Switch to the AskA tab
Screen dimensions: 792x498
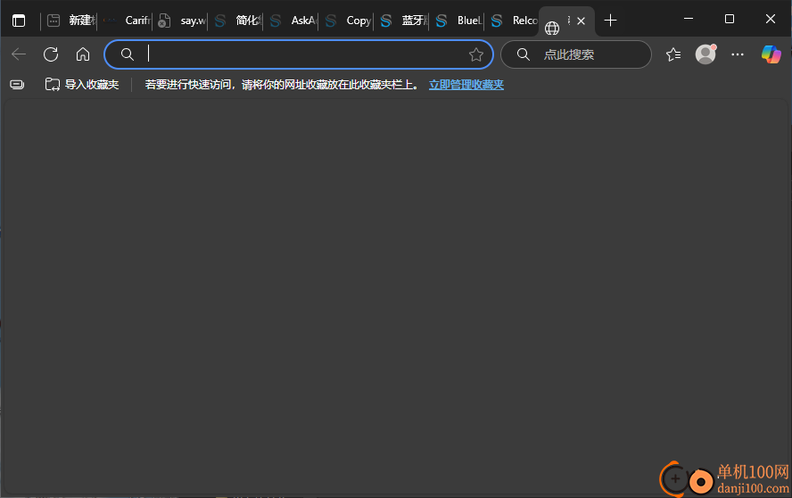click(x=293, y=21)
